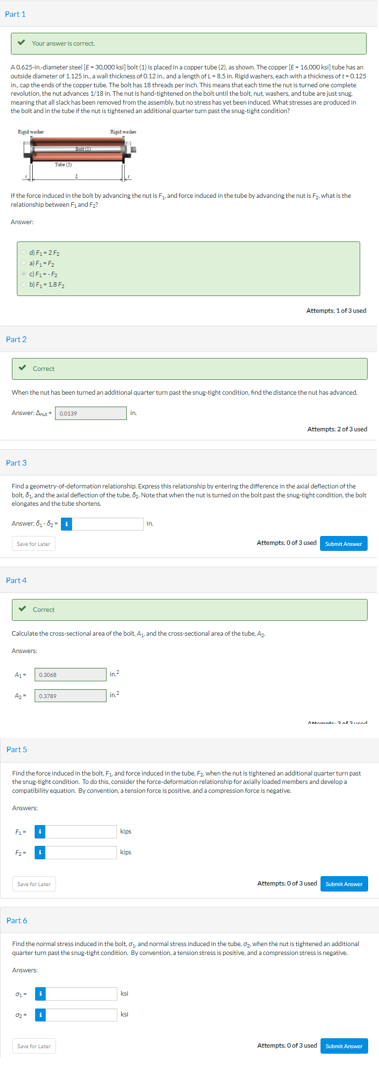Click the info icon next to F1 input
379x1071 pixels.
click(x=40, y=832)
